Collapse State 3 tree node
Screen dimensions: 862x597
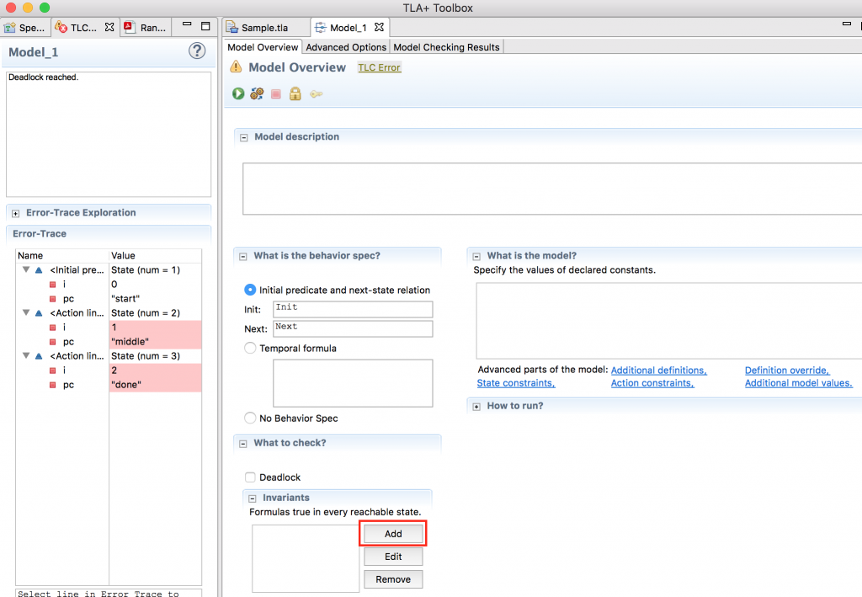[x=26, y=355]
